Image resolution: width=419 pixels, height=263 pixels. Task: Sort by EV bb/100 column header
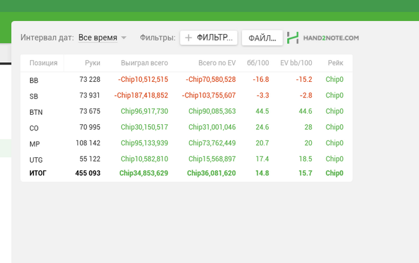[x=296, y=63]
